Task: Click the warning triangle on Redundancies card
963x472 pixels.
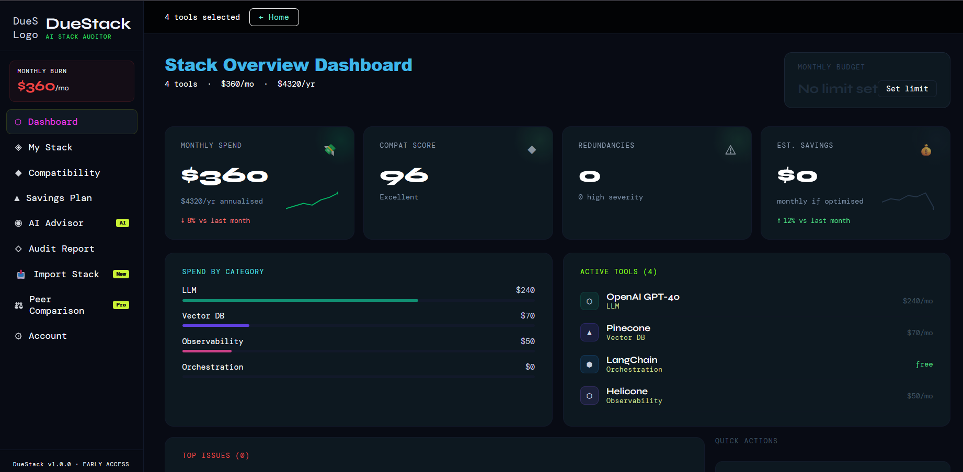Action: coord(730,150)
